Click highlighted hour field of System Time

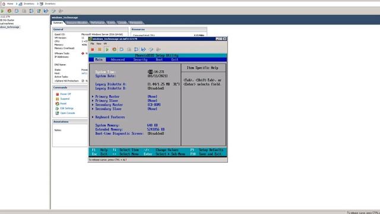(150, 72)
